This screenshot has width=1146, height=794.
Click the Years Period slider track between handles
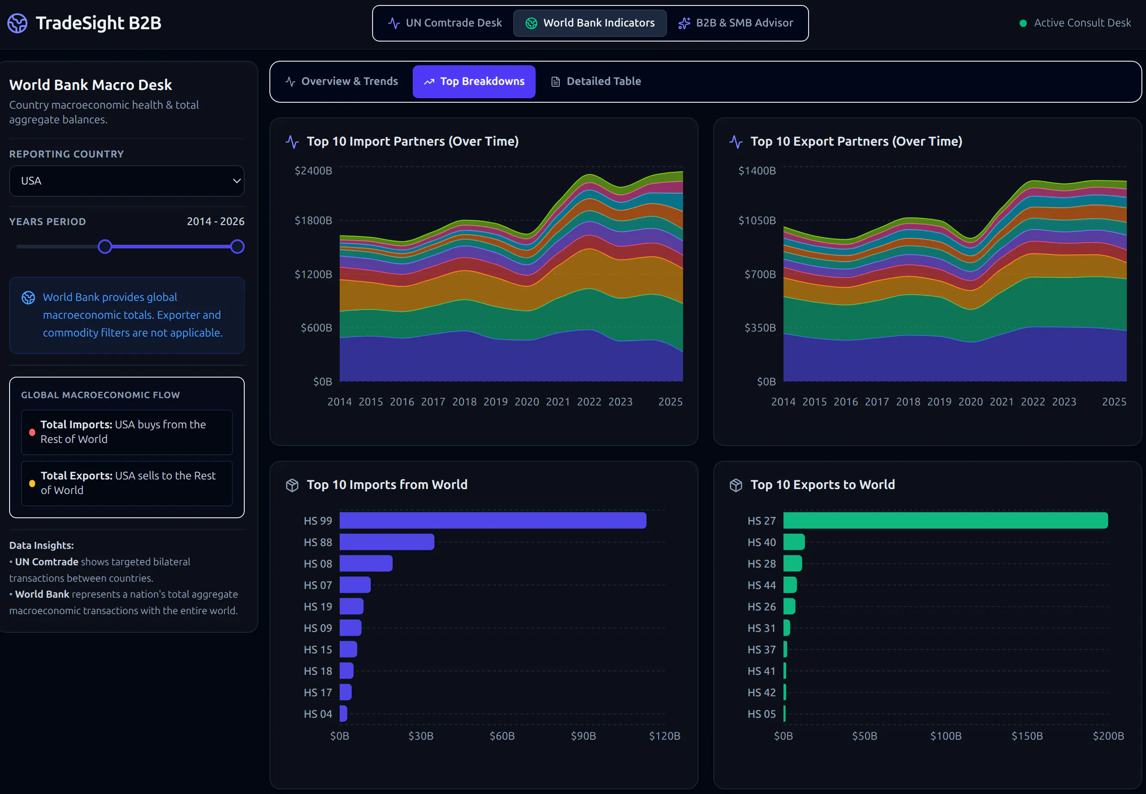tap(171, 247)
